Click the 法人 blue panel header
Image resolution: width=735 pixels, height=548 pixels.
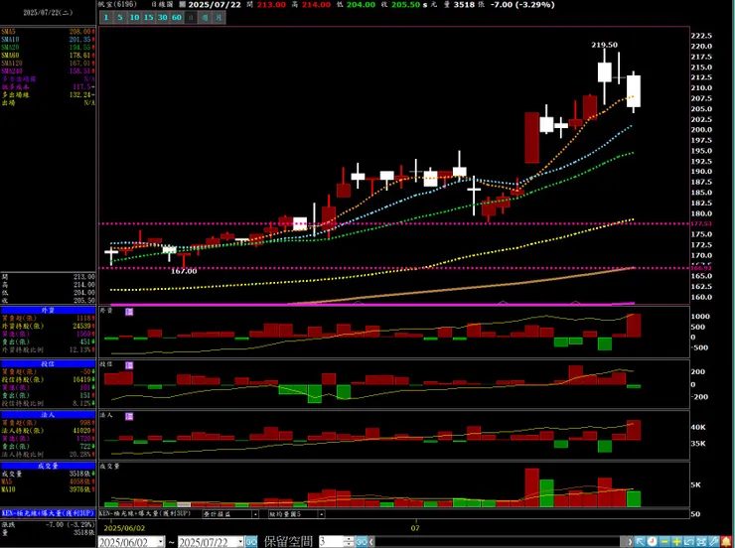click(48, 415)
